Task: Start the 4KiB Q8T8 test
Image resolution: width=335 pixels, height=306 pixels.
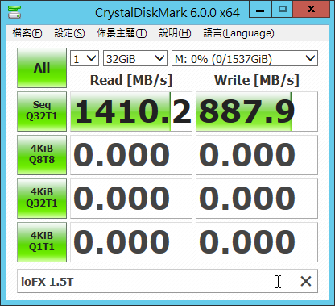Action: pyautogui.click(x=42, y=155)
